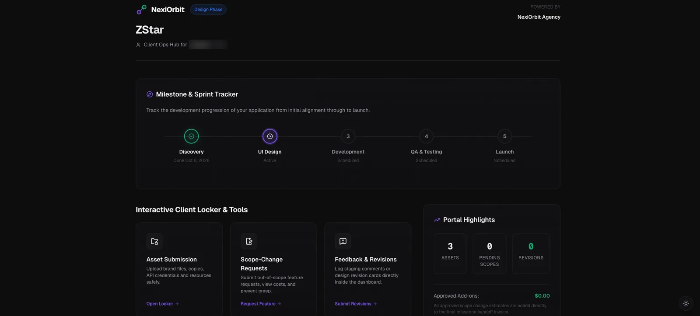Click the Feedback & Revisions message icon
This screenshot has width=700, height=316.
pos(343,241)
